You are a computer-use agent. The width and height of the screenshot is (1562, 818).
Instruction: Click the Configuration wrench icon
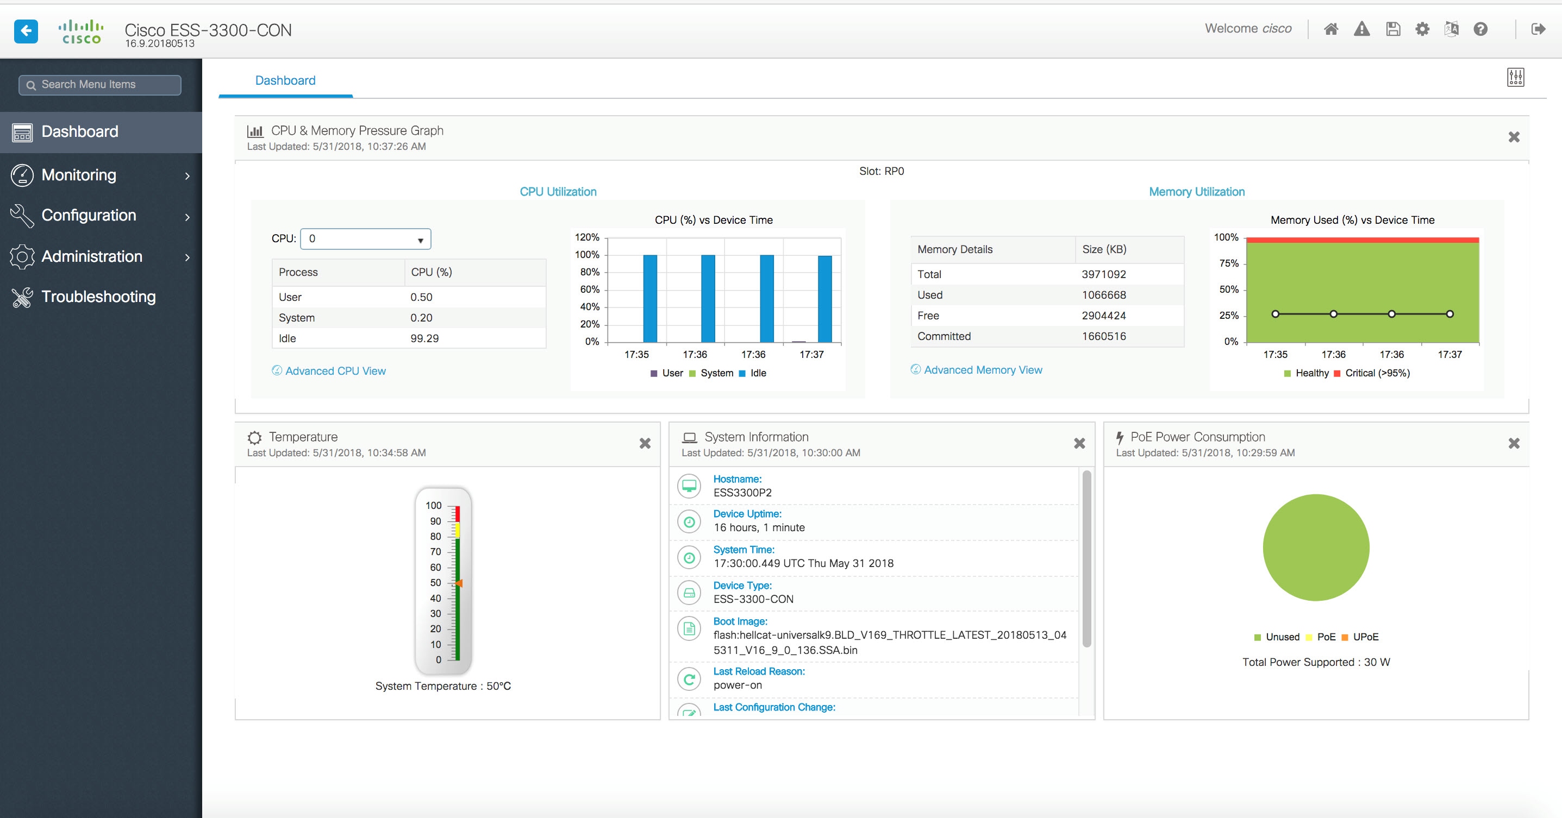pyautogui.click(x=22, y=216)
